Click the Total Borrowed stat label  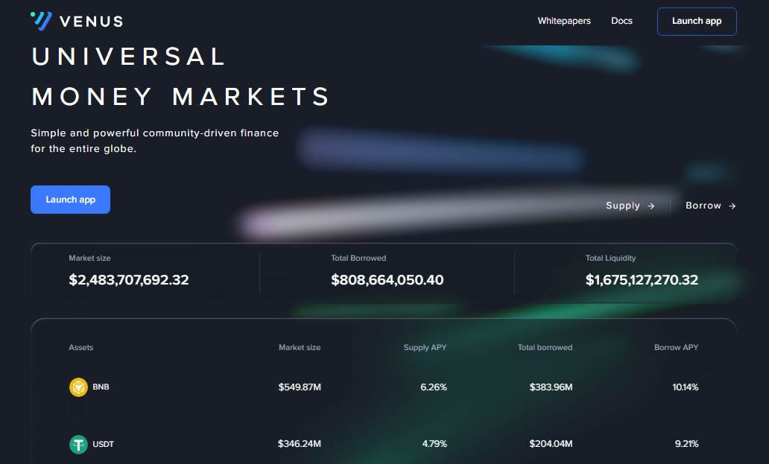[x=358, y=258]
